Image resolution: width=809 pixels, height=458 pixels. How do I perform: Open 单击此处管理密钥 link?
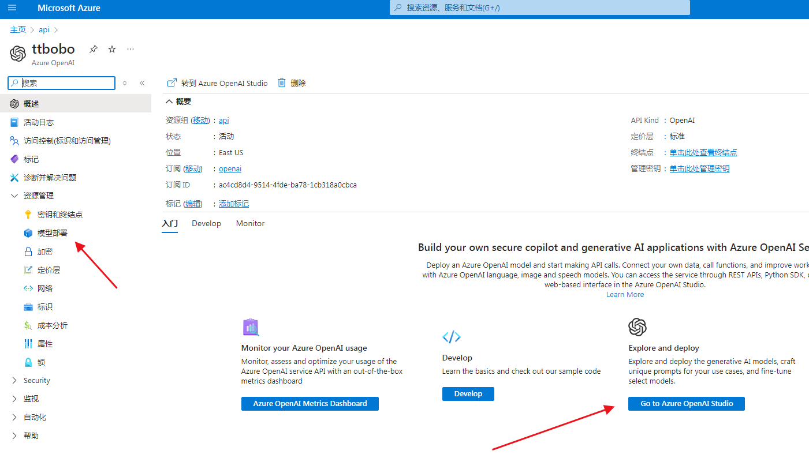(699, 169)
